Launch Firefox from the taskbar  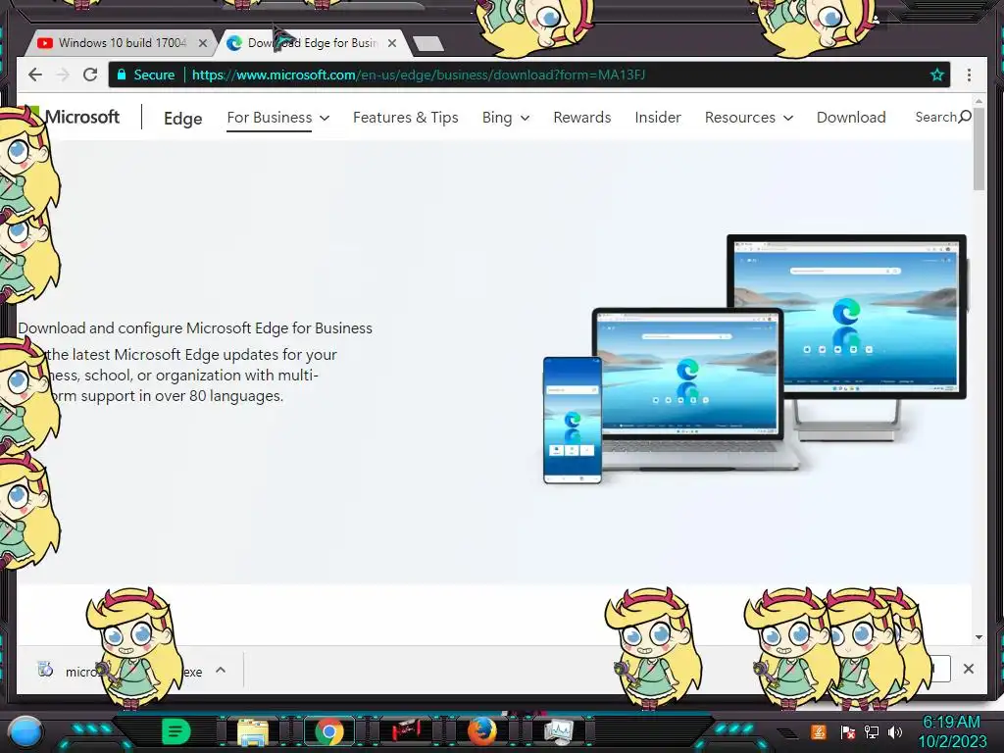pos(482,731)
